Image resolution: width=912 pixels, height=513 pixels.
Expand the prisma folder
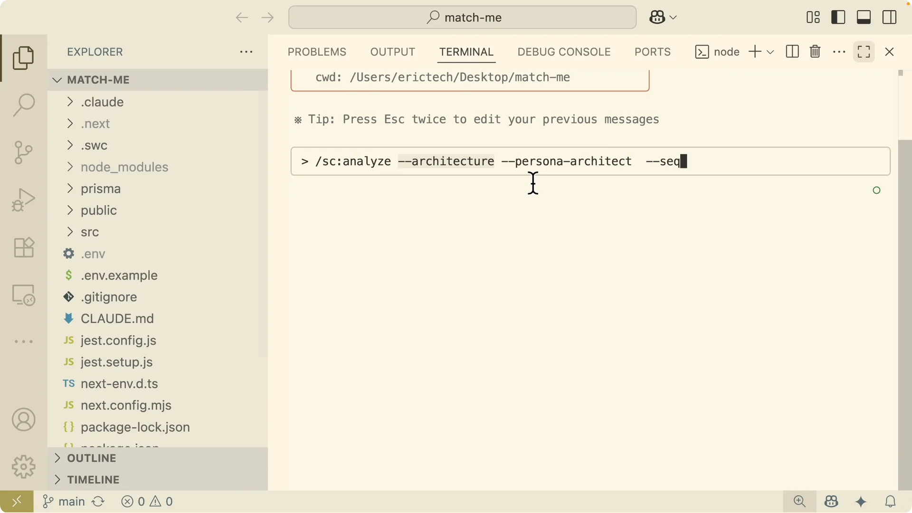[x=158, y=189]
